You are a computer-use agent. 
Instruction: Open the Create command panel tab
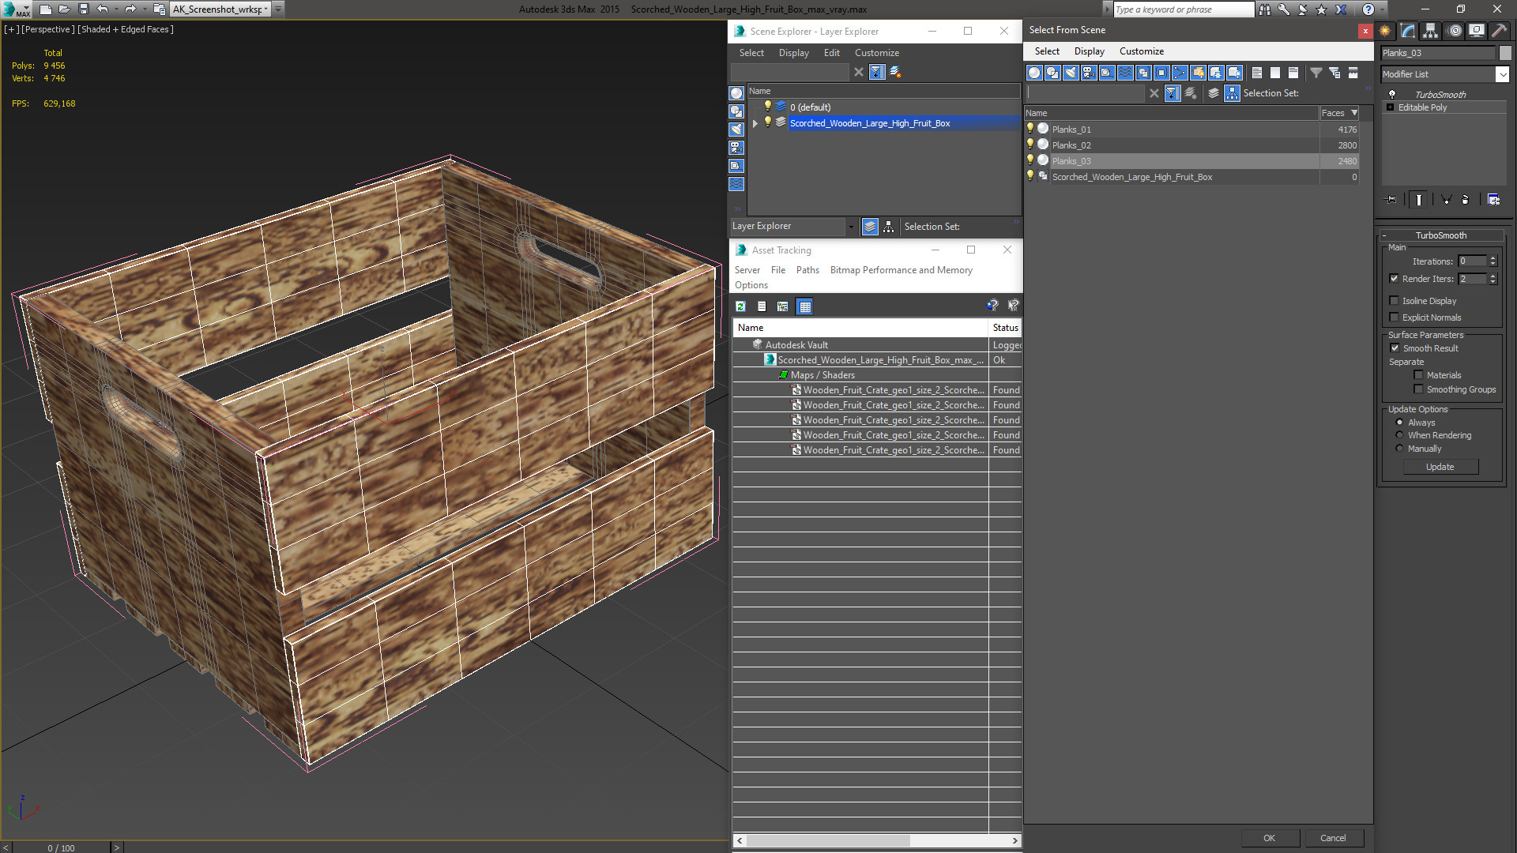[x=1385, y=31]
